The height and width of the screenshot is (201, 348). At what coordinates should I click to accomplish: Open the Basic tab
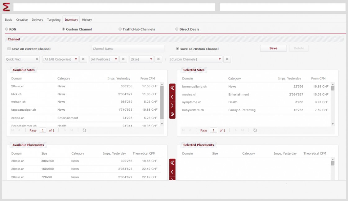[x=8, y=20]
